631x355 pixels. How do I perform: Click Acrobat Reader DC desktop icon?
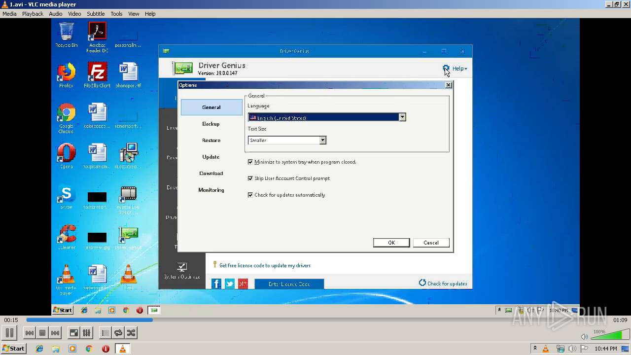[x=97, y=37]
